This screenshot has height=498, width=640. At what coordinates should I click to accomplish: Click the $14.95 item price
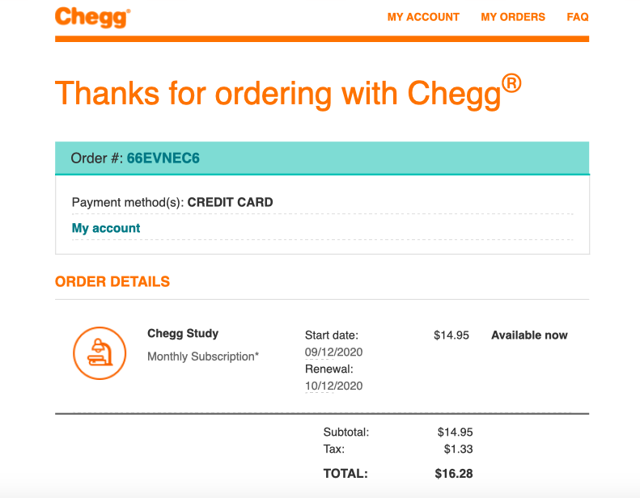[x=451, y=336]
